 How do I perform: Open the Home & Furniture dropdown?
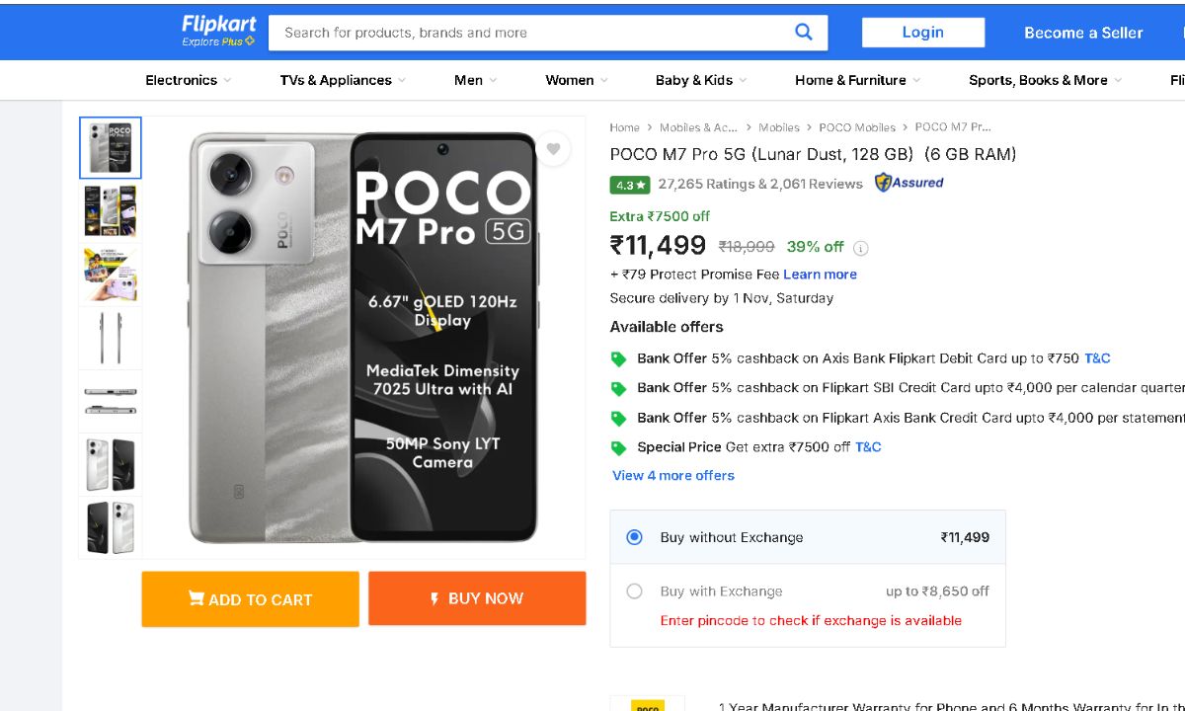click(x=857, y=80)
